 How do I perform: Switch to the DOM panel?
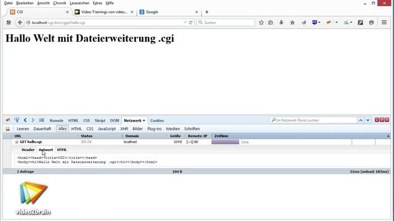(x=115, y=120)
